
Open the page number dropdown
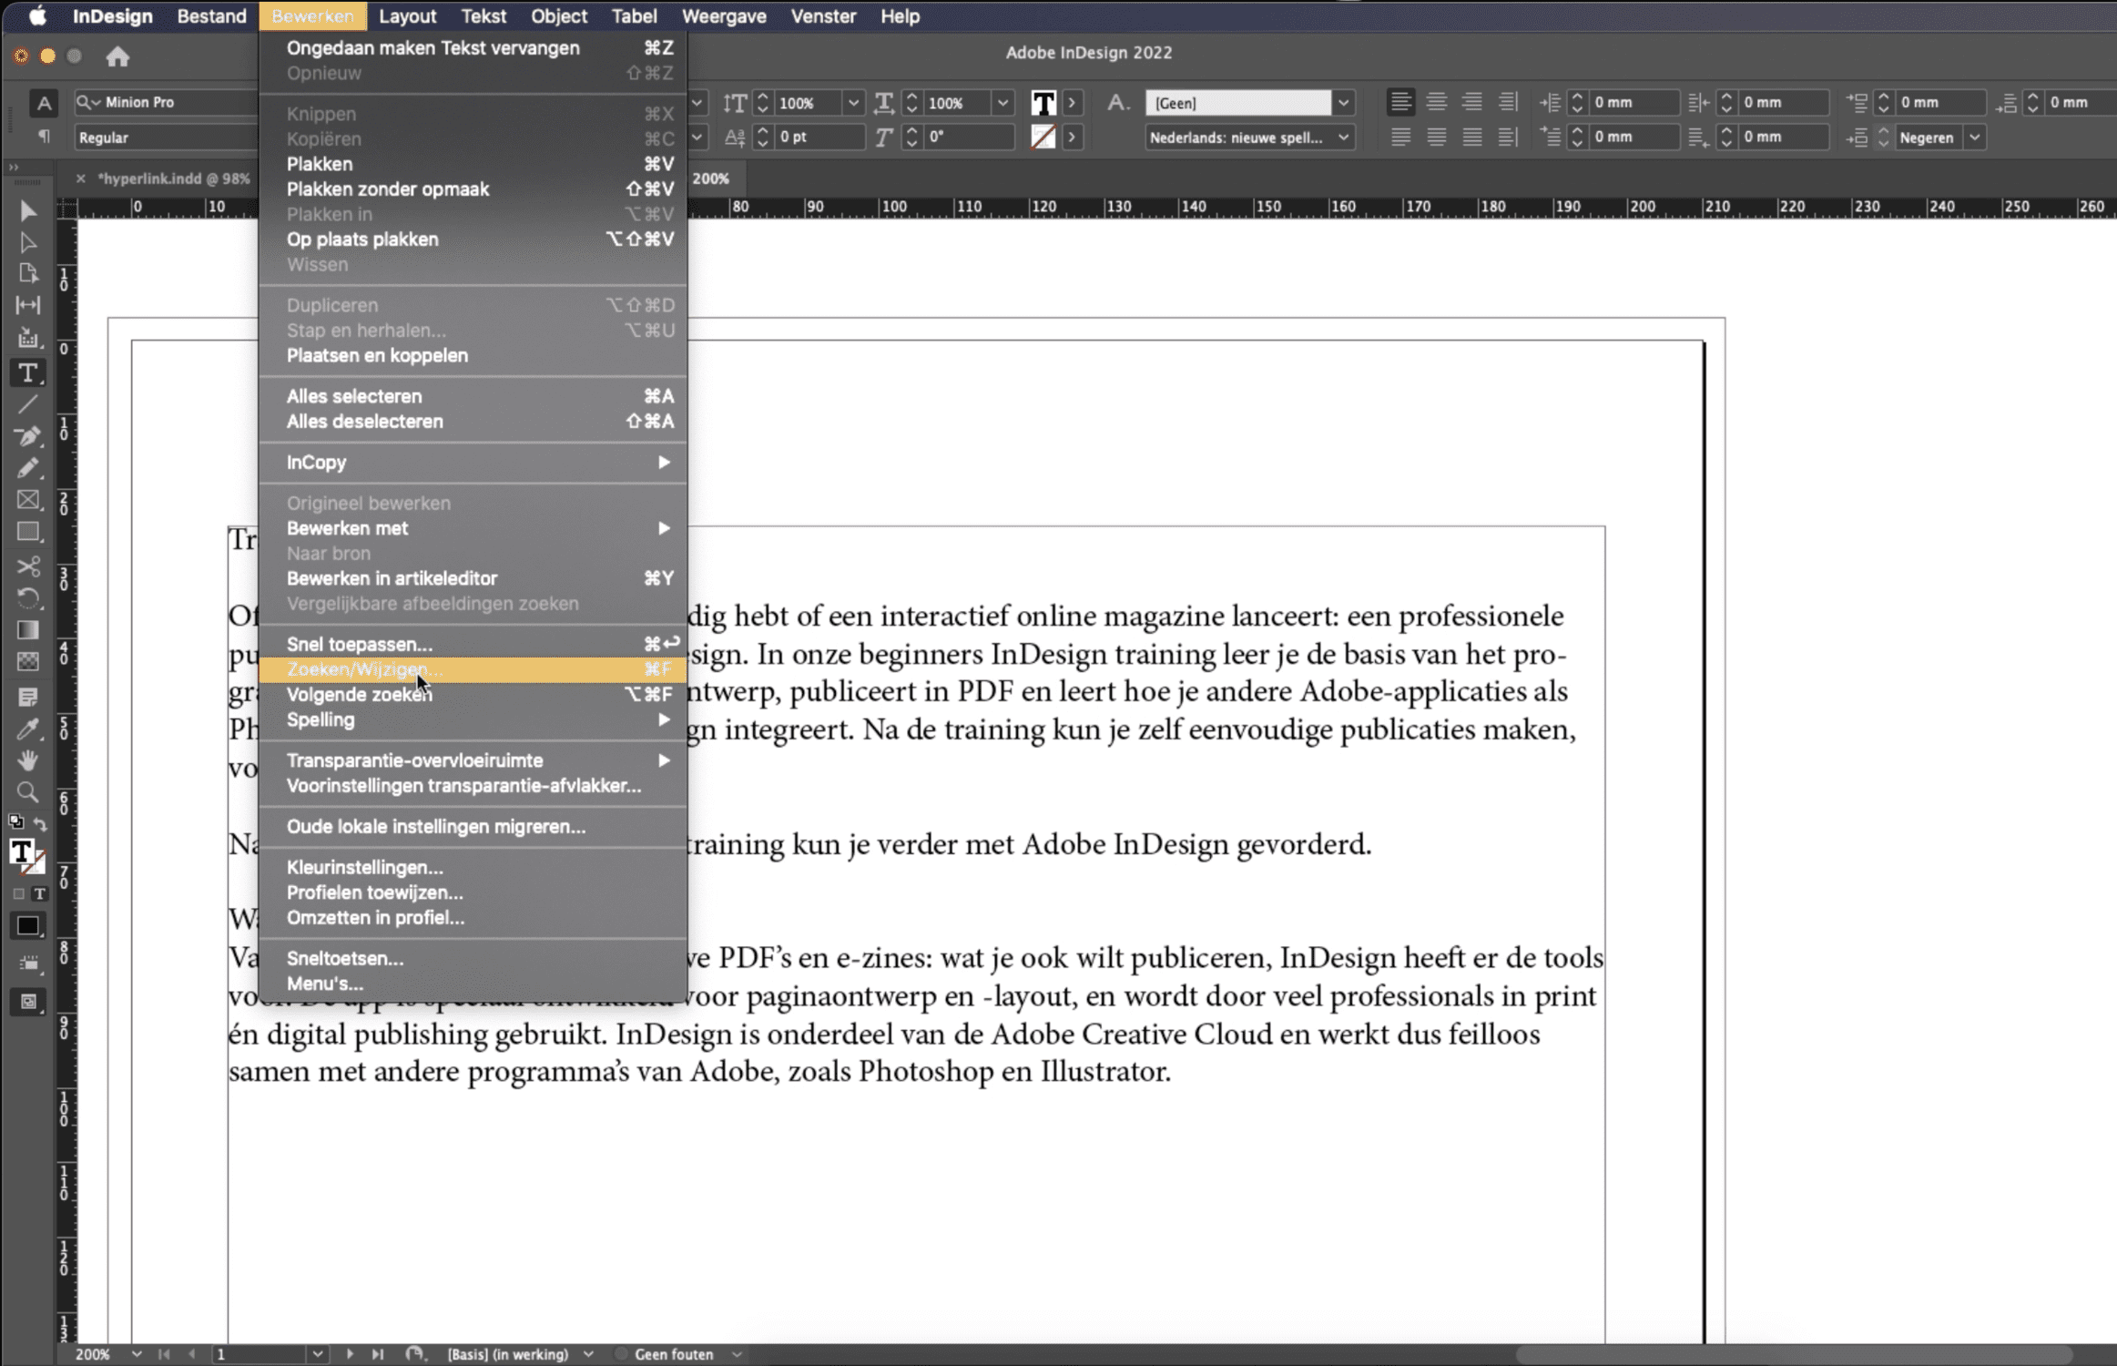coord(317,1354)
